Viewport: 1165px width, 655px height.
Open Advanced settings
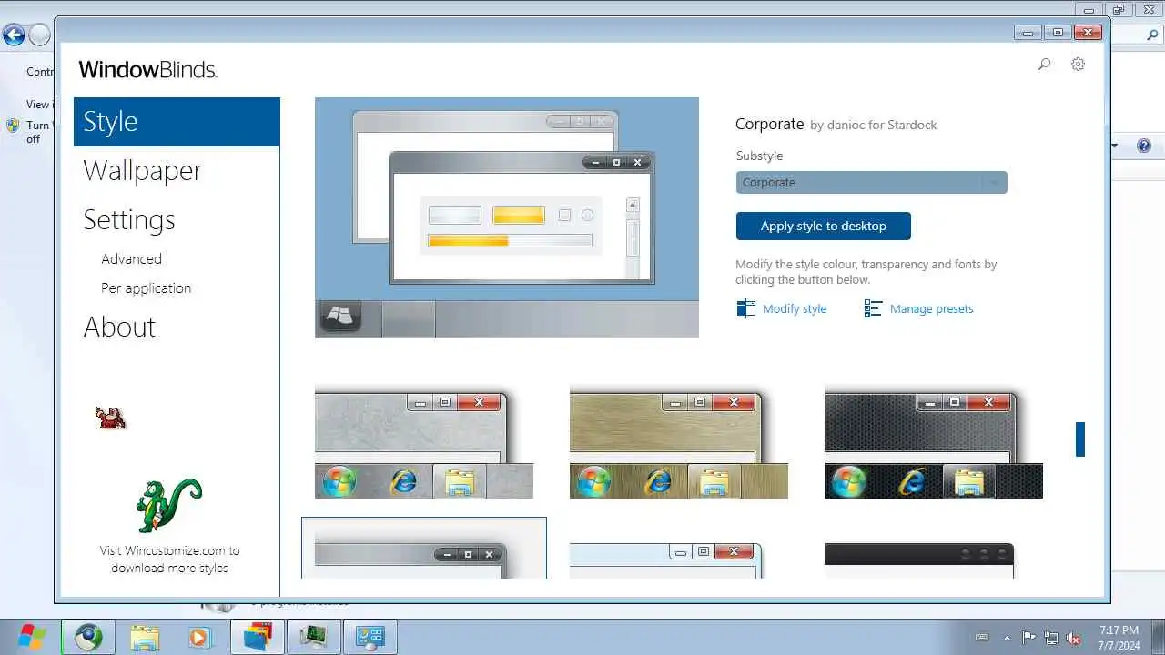(x=131, y=258)
